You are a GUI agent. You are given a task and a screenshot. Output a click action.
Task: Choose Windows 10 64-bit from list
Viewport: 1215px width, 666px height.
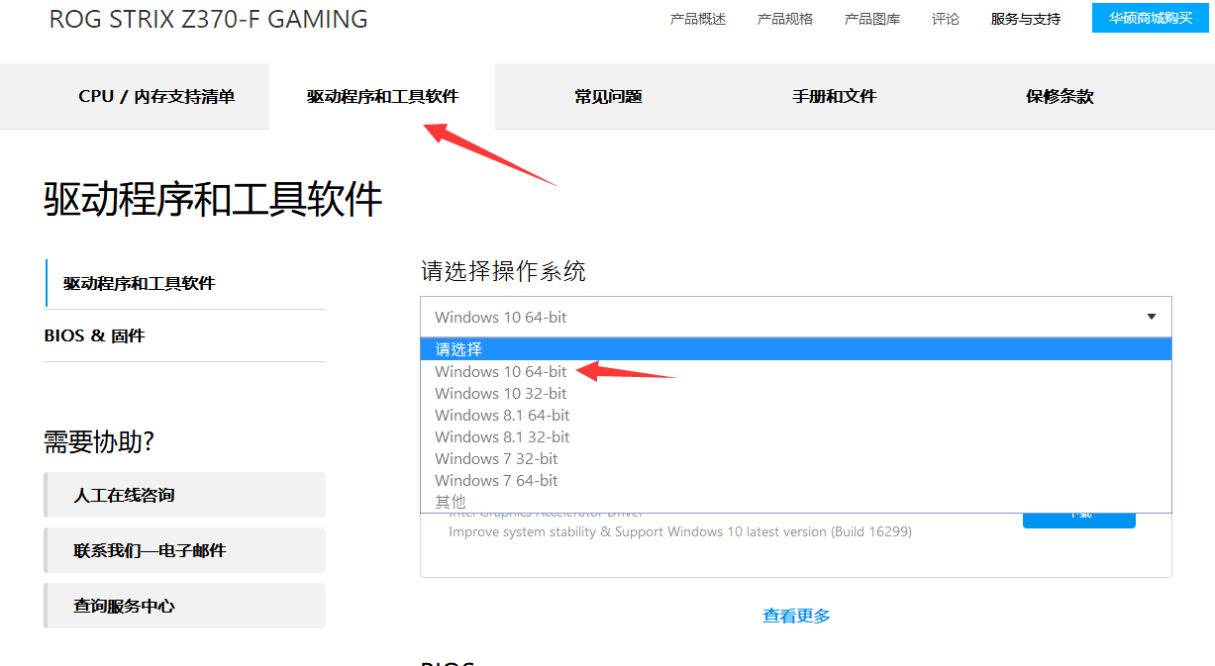796,371
